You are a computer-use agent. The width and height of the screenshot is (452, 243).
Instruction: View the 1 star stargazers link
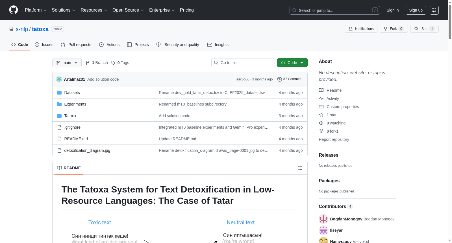[x=328, y=115]
